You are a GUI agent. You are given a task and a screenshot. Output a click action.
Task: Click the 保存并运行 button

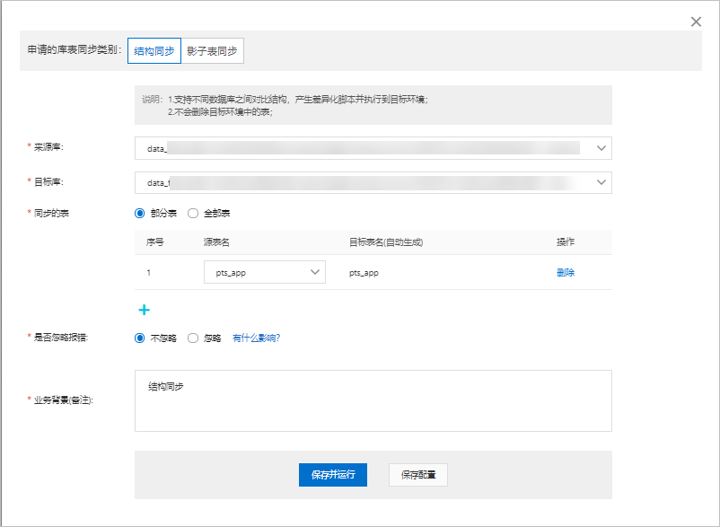click(333, 475)
